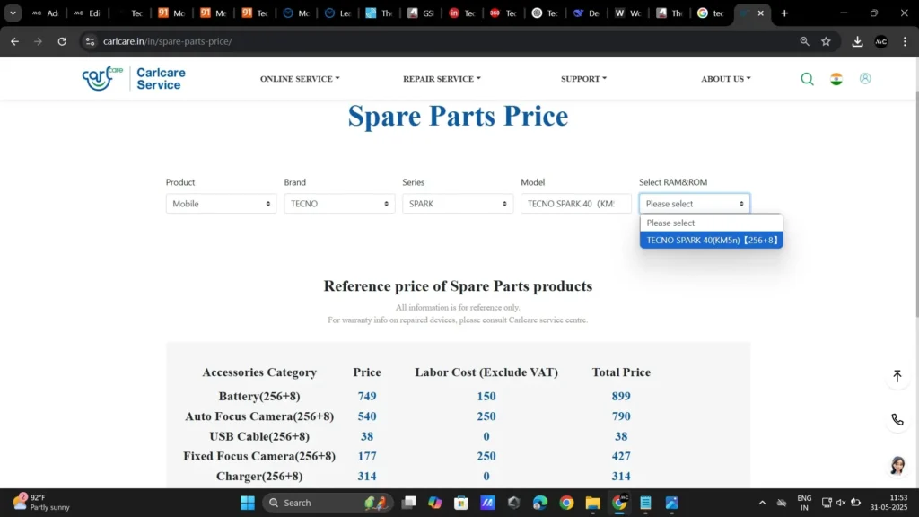Close the active Carlcare tab

coord(761,13)
